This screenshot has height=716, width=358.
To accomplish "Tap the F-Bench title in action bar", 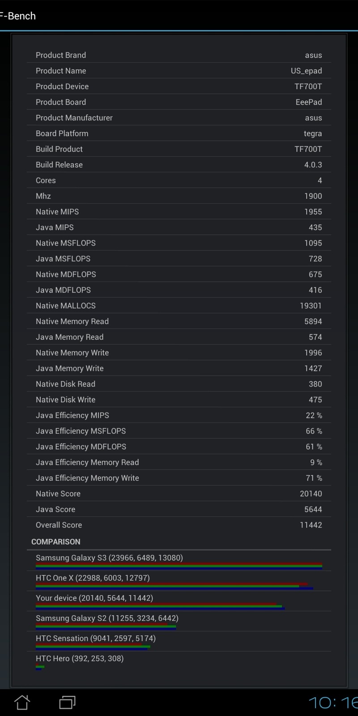I will point(18,16).
